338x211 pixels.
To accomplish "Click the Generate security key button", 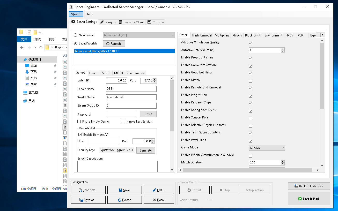I will (x=145, y=150).
